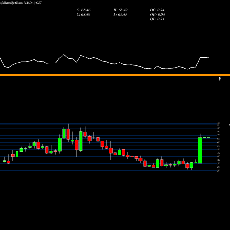This screenshot has height=230, width=230.
Task: Click price axis label 36
Action: click(x=218, y=160)
